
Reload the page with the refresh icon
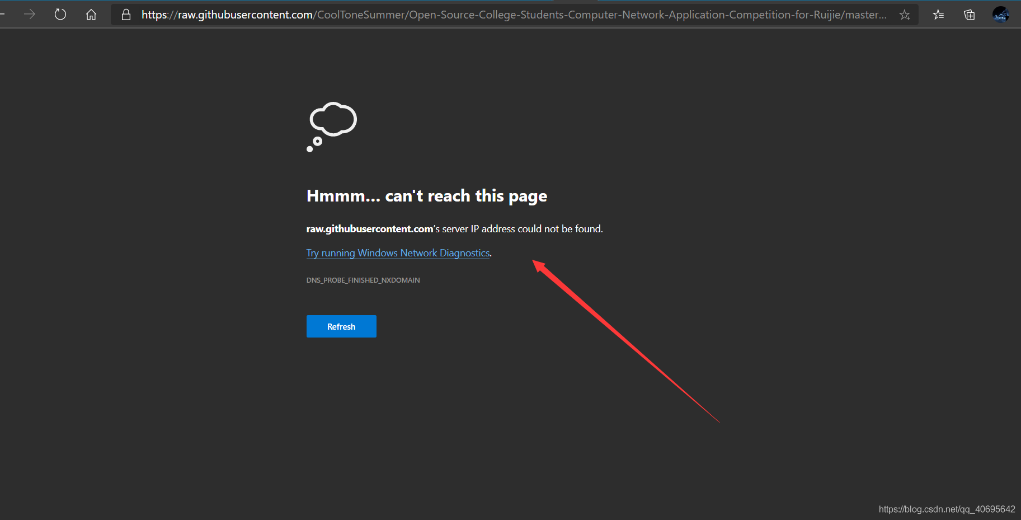(x=60, y=15)
